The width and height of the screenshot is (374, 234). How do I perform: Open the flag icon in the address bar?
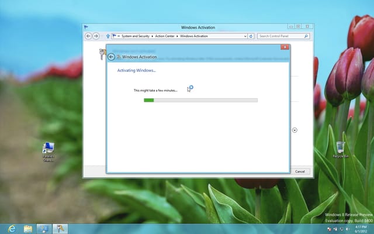click(115, 36)
